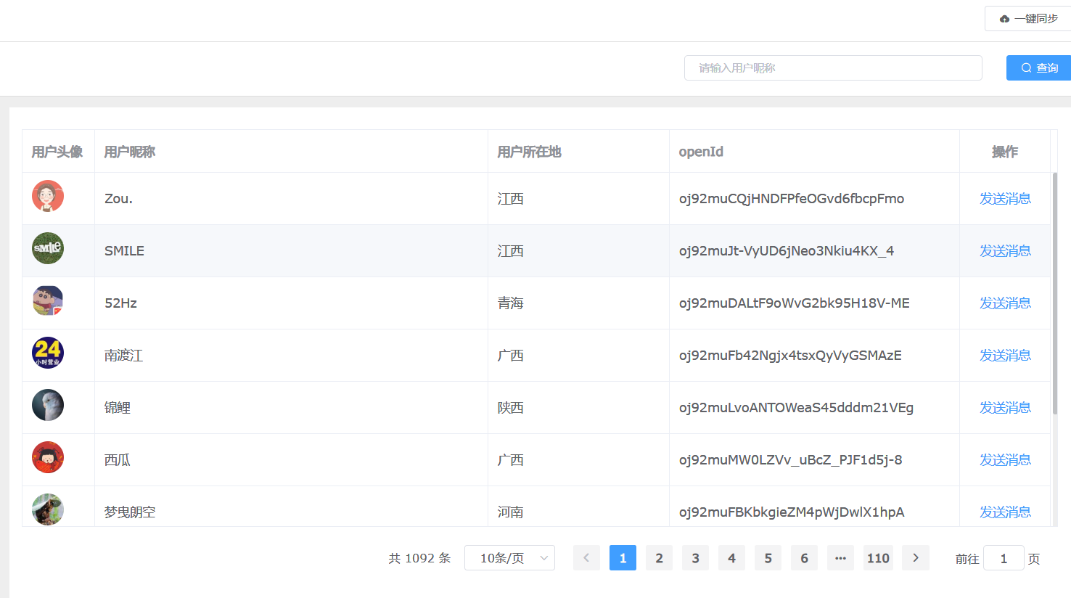Send message to user 西瓜
Screen dimensions: 1071x598
click(x=1005, y=460)
